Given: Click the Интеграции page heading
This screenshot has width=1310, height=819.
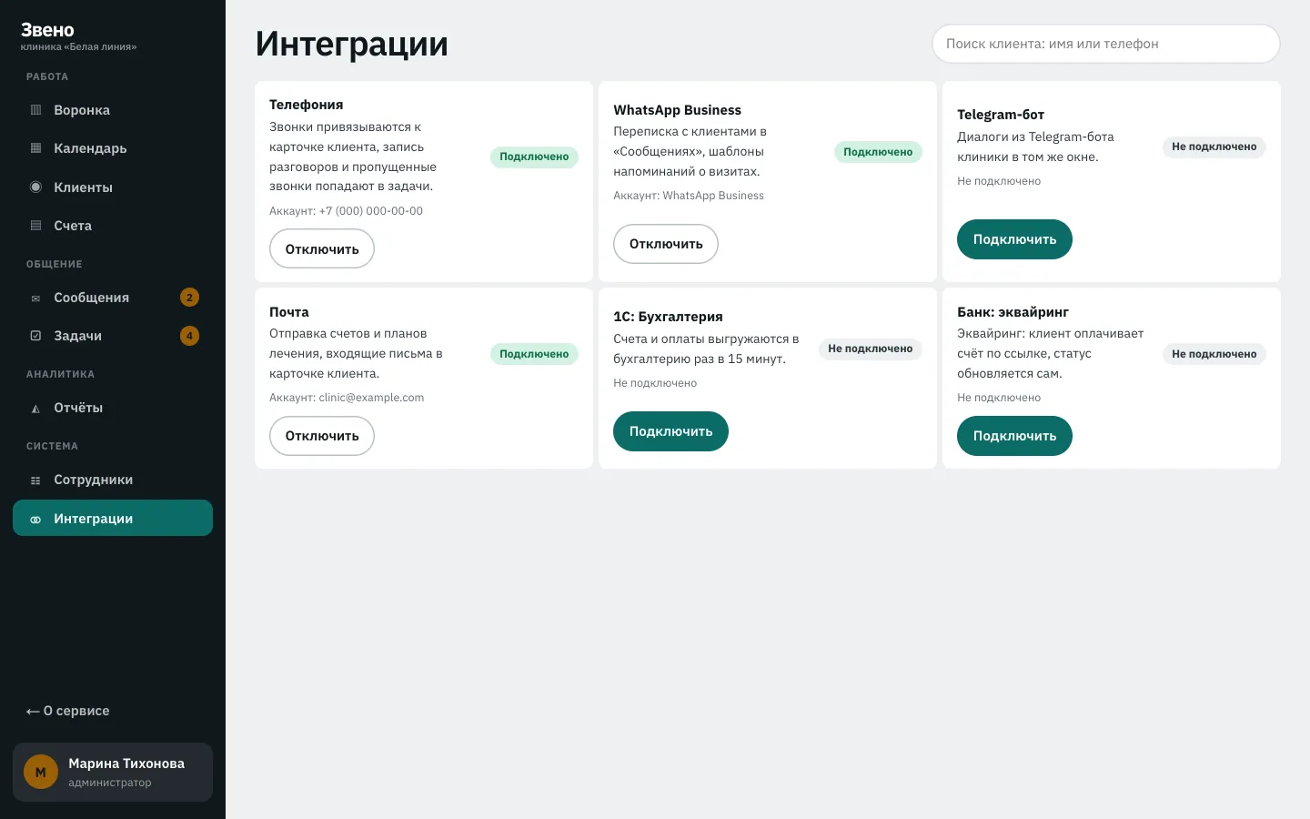Looking at the screenshot, I should (352, 44).
